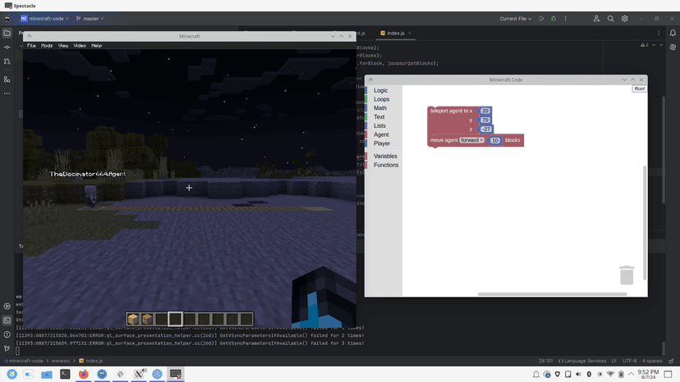Click the z value -27 field in teleport block
The image size is (680, 382).
coord(486,129)
